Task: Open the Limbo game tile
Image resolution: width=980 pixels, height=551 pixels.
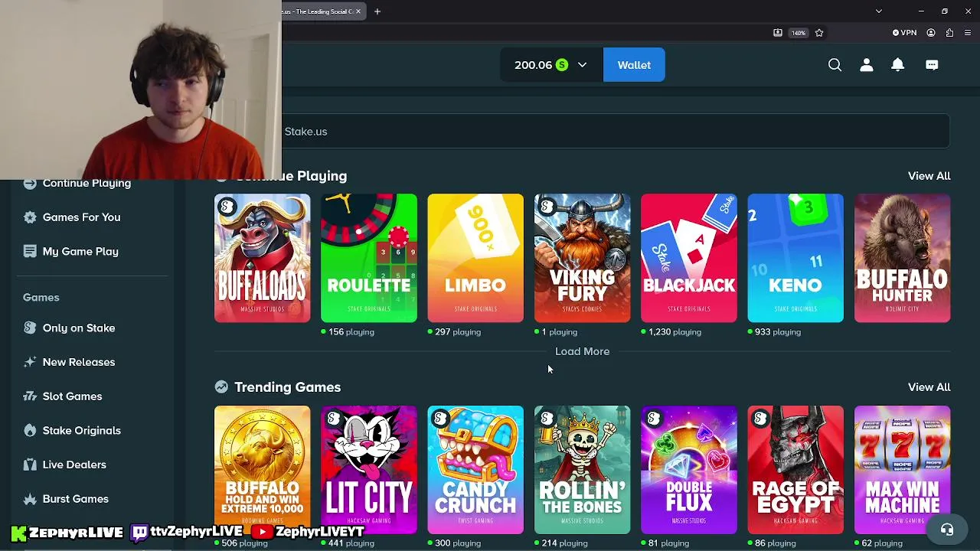Action: coord(475,258)
